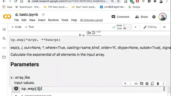Open the Comment panel
Image resolution: width=171 pixels, height=96 pixels.
(121, 17)
